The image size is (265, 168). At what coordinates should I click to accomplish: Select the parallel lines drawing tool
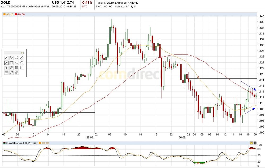pyautogui.click(x=22, y=58)
